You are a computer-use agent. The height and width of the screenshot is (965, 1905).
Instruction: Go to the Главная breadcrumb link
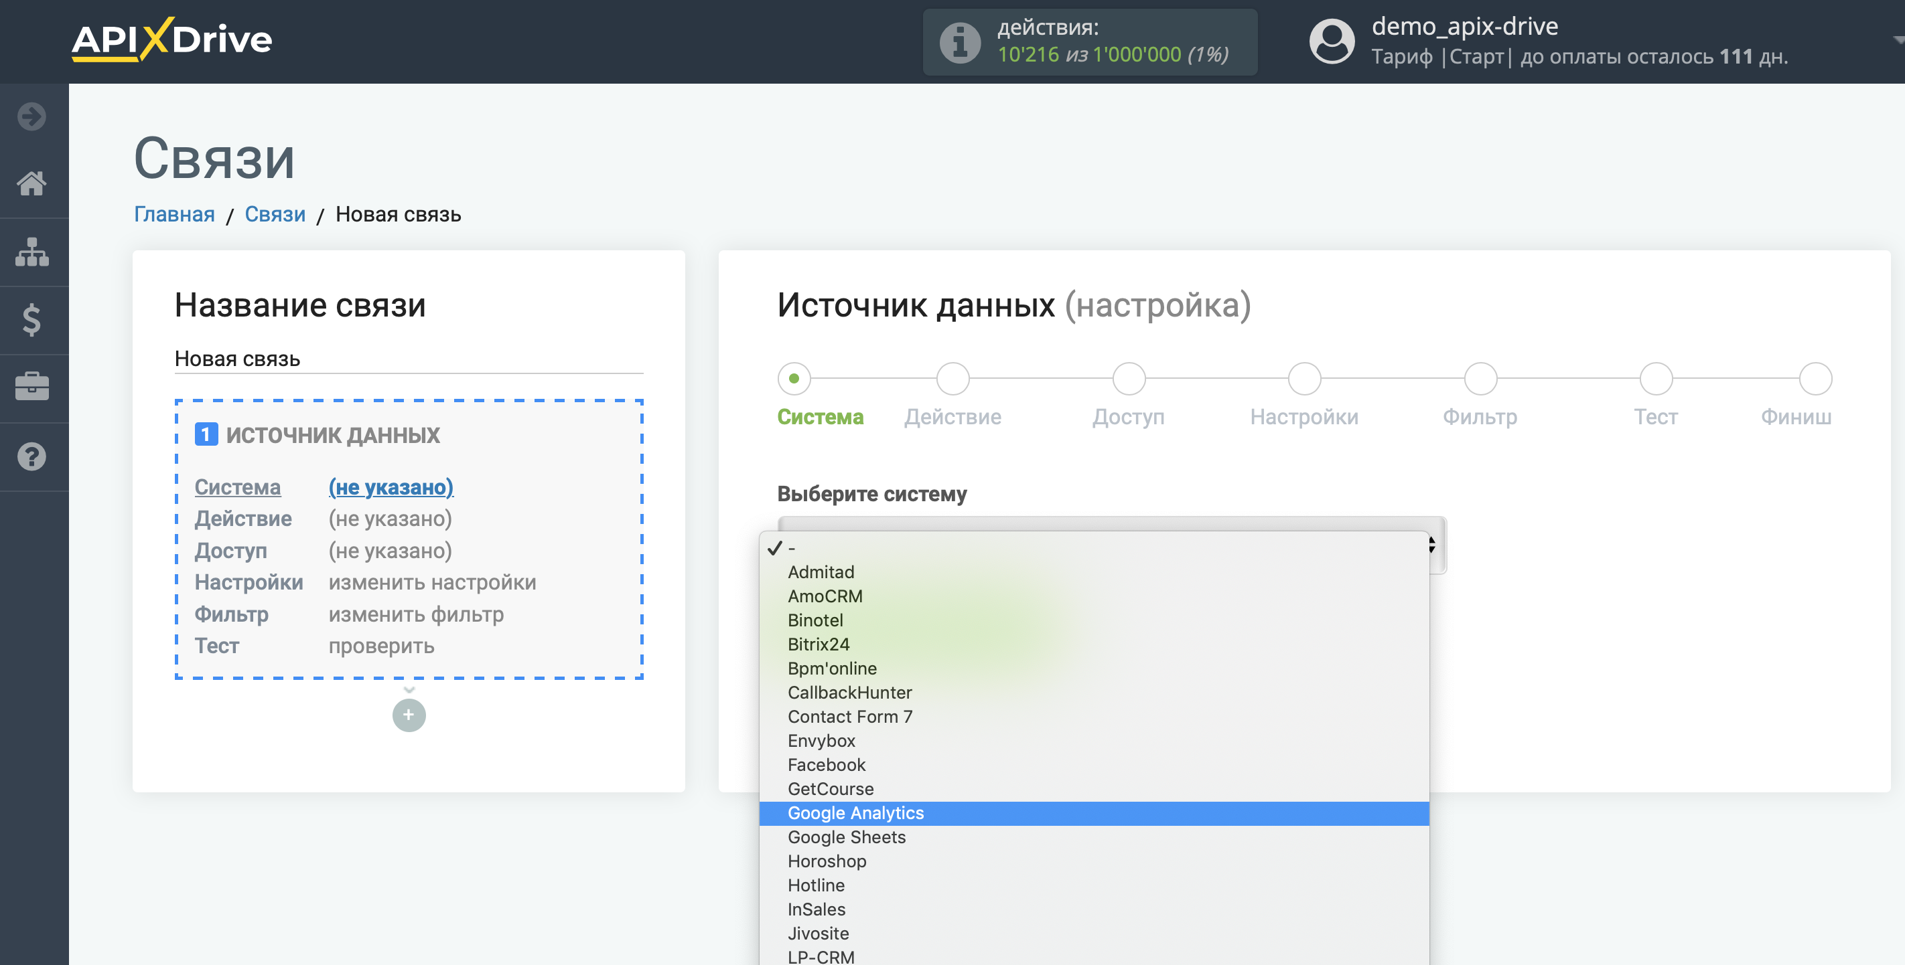(175, 214)
